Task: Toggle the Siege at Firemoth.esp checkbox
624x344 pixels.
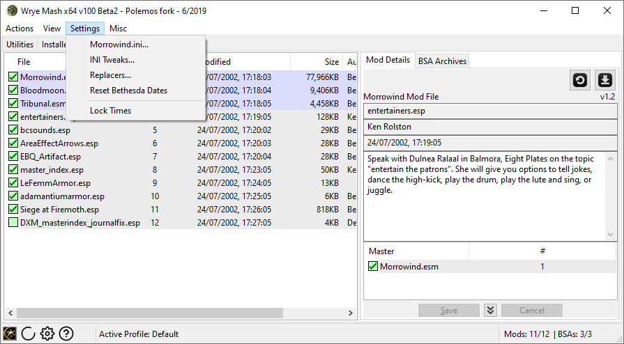Action: point(13,210)
